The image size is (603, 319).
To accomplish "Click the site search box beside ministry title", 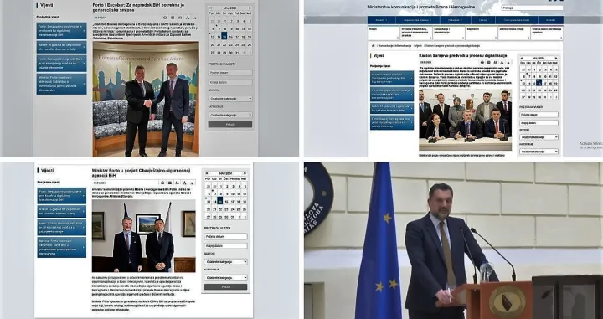I will point(533,8).
